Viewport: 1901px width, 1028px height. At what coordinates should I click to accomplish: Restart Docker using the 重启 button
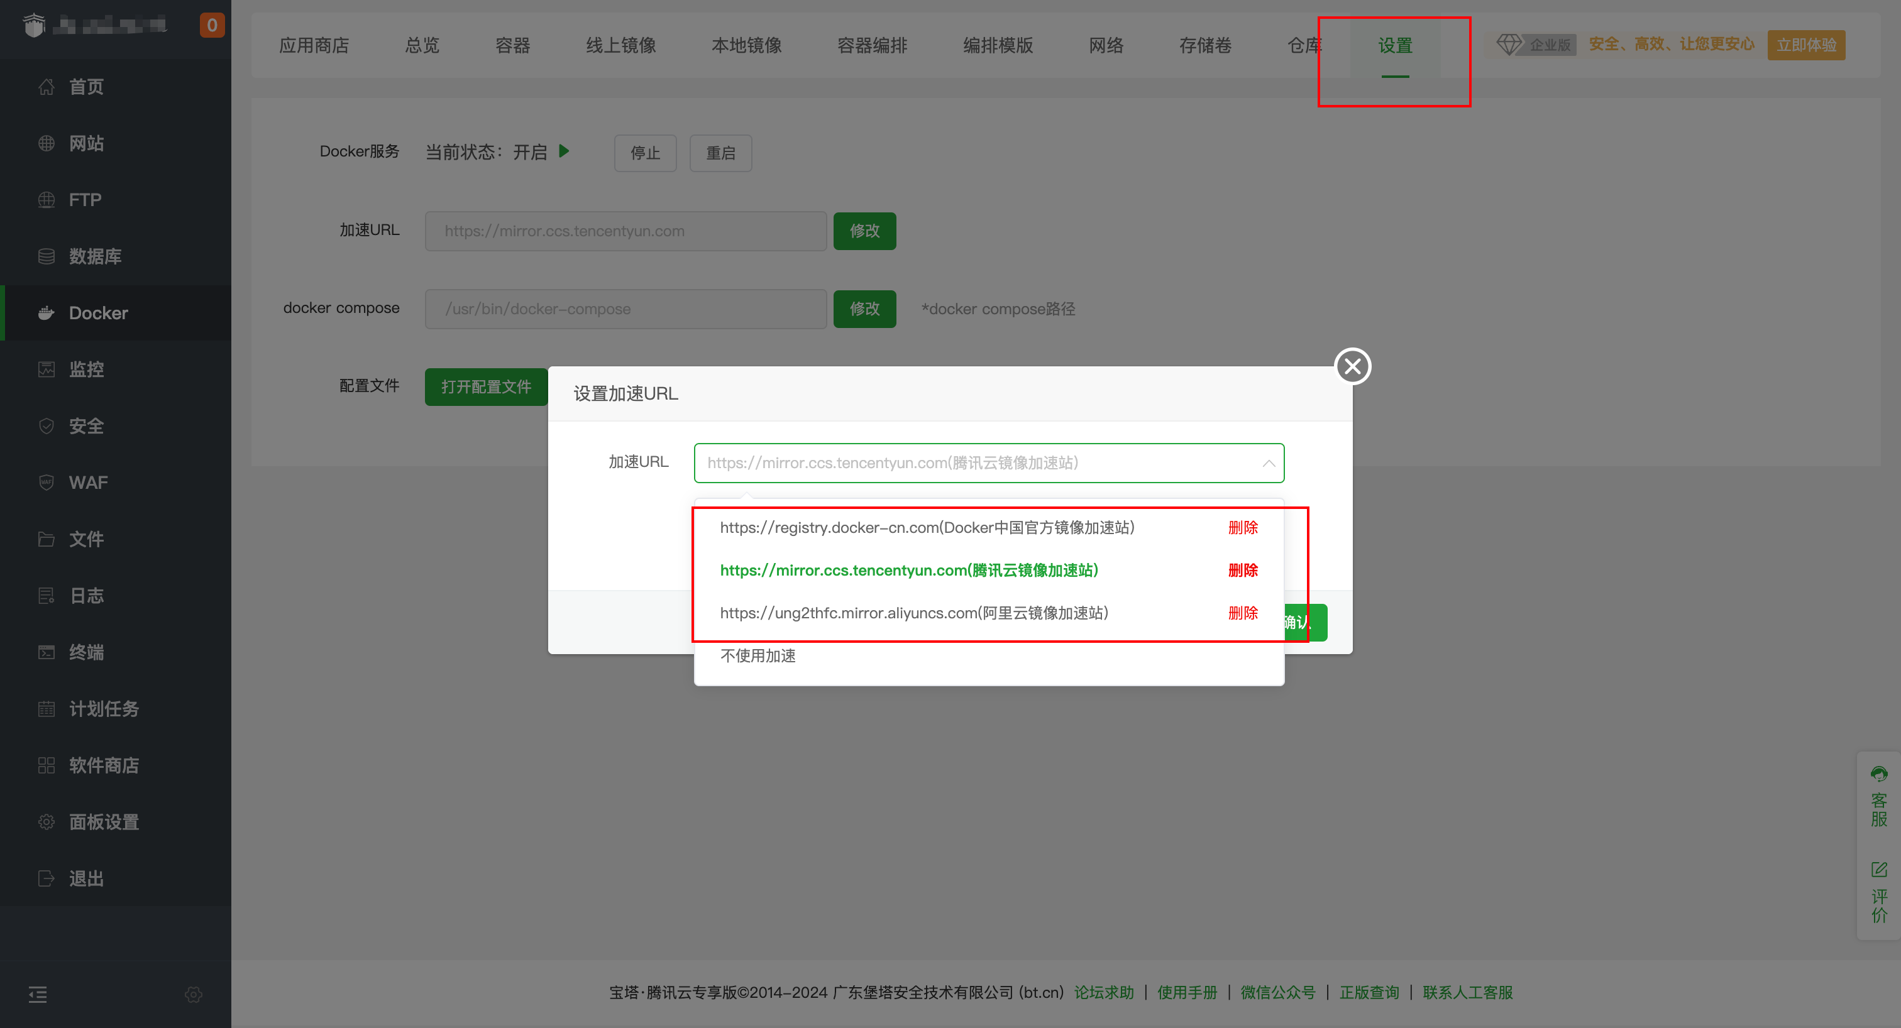[720, 153]
